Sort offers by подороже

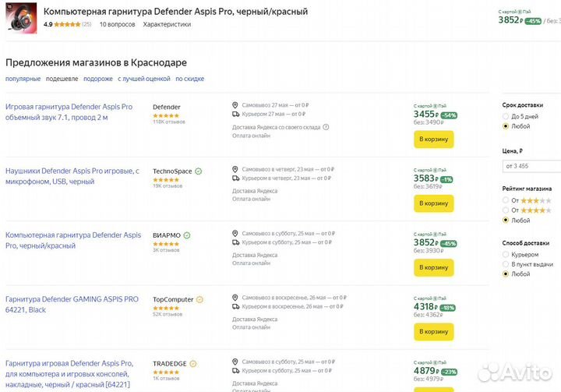(98, 79)
